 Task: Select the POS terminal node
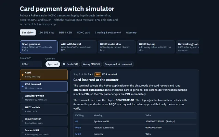point(44,86)
